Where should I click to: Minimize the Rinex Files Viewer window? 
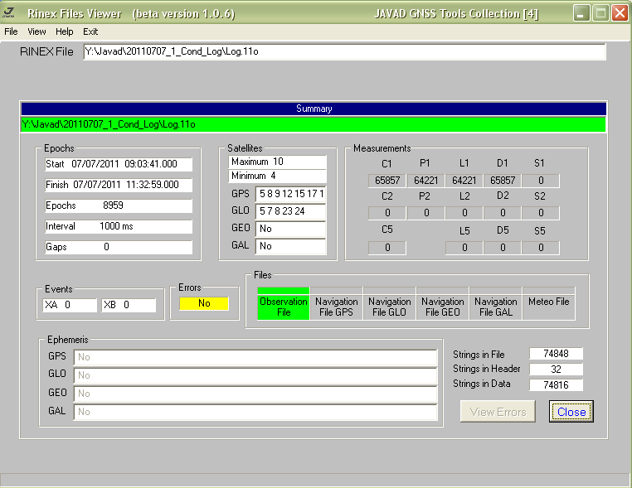[582, 13]
